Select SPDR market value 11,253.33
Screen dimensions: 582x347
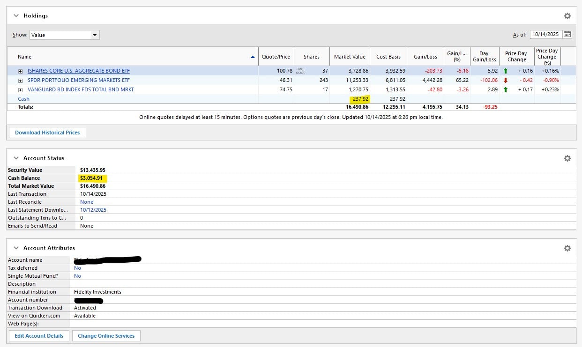click(x=357, y=80)
